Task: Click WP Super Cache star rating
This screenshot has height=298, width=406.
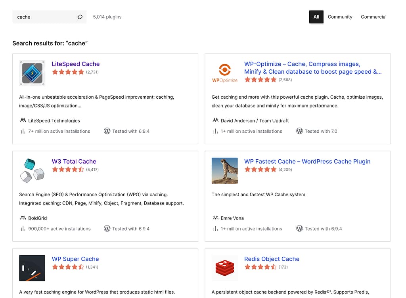Action: click(68, 267)
